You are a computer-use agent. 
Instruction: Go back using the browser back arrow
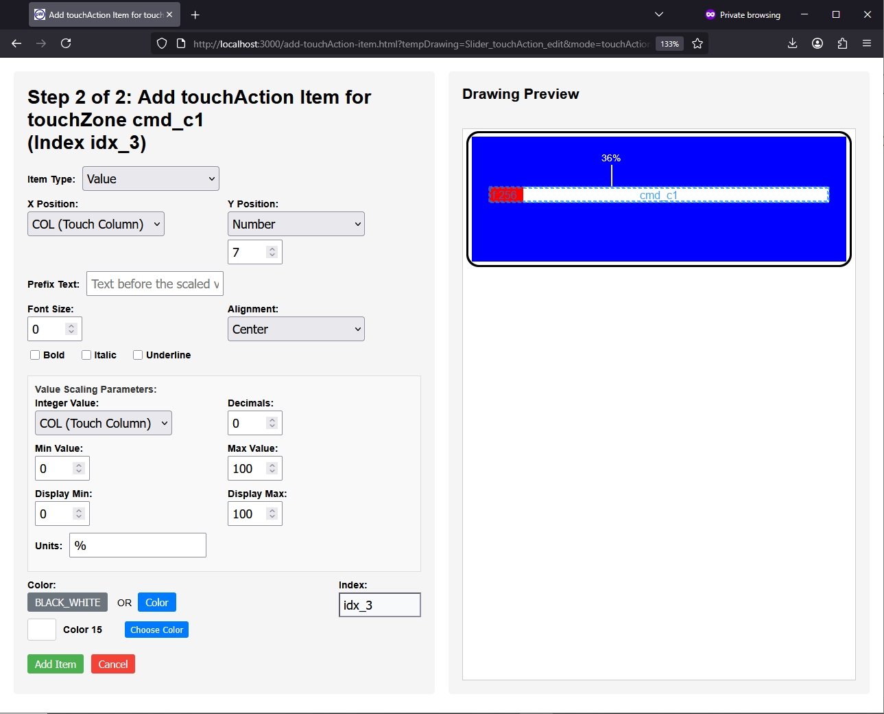point(16,43)
